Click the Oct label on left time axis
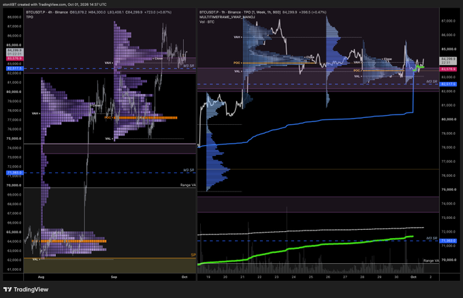 tap(185, 277)
